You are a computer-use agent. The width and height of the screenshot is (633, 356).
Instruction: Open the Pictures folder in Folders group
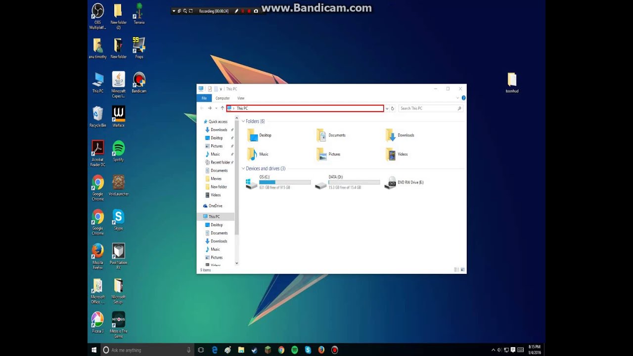coord(328,154)
